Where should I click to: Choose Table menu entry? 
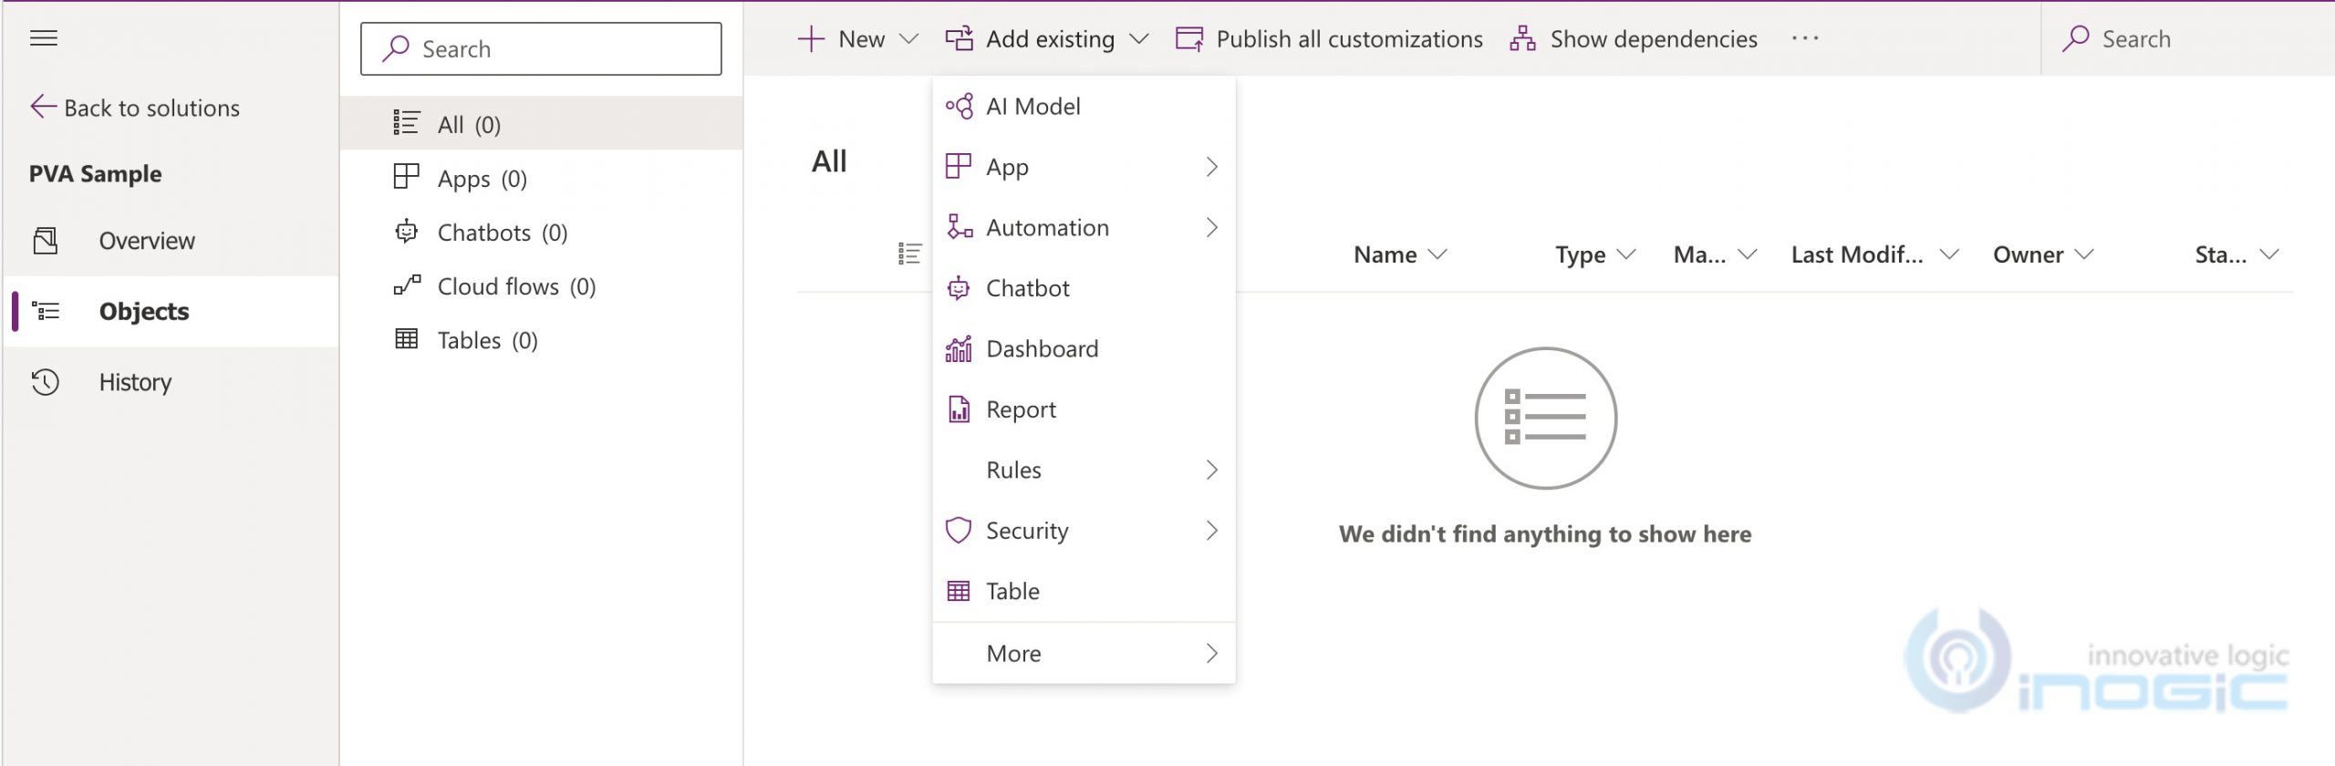tap(1084, 591)
